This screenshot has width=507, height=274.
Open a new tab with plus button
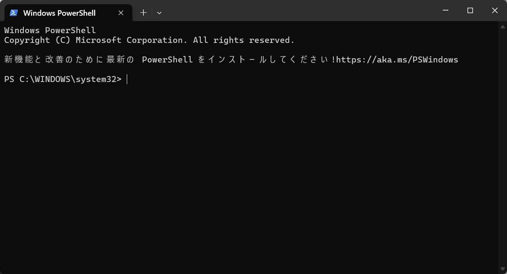pos(143,13)
